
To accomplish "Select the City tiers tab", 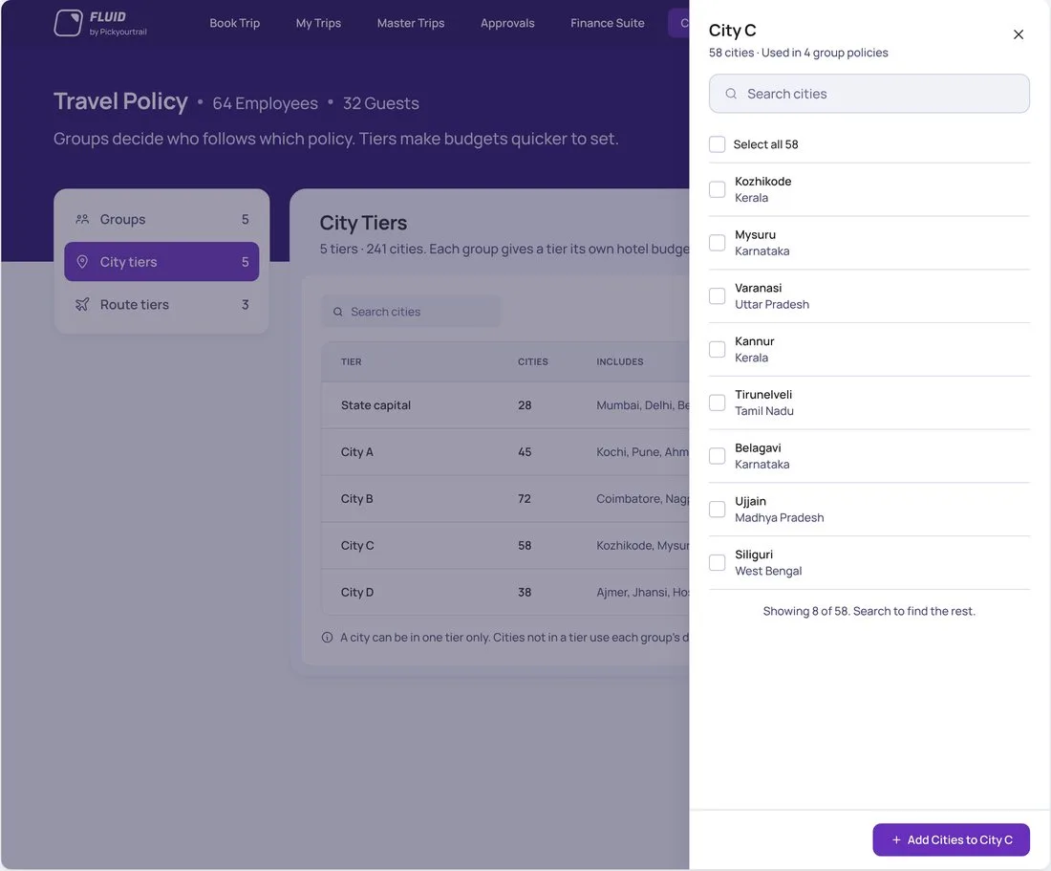I will click(x=161, y=262).
